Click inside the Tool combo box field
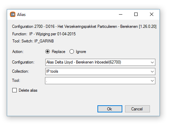169x126 pixels. pyautogui.click(x=100, y=80)
